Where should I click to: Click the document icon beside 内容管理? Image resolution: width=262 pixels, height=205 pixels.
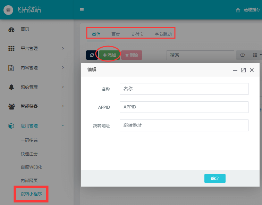click(11, 68)
